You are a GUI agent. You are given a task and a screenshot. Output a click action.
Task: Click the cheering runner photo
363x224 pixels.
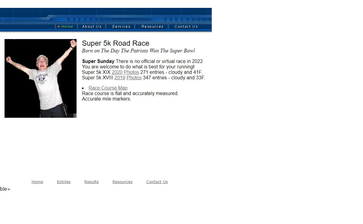point(41,78)
